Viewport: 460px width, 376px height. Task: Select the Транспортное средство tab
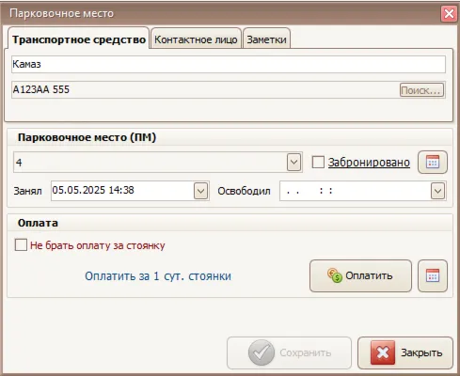(x=79, y=39)
